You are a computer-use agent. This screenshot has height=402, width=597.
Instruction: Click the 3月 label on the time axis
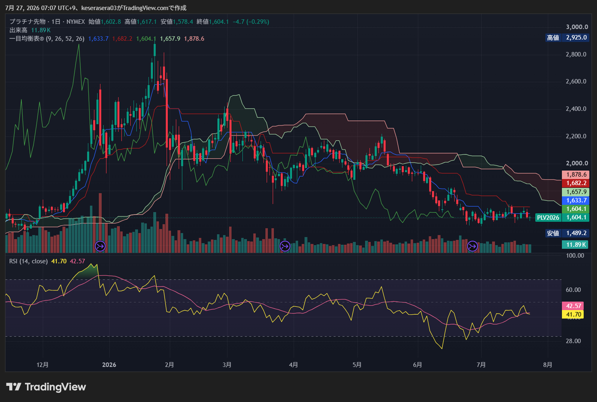[x=227, y=364]
